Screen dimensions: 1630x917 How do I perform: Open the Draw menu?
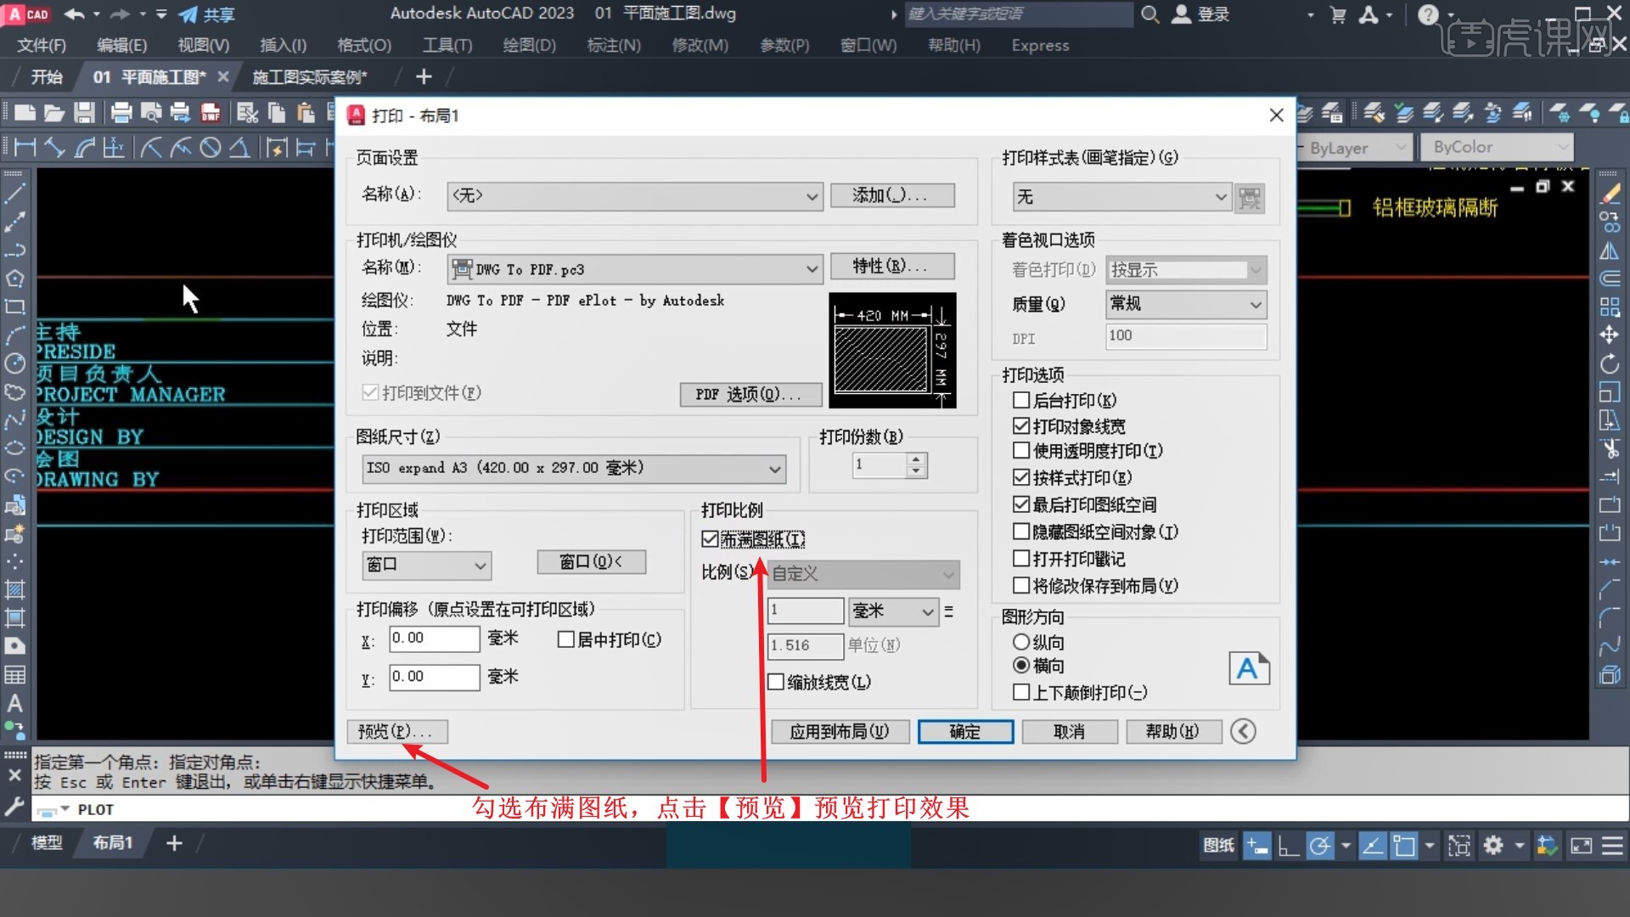(529, 45)
